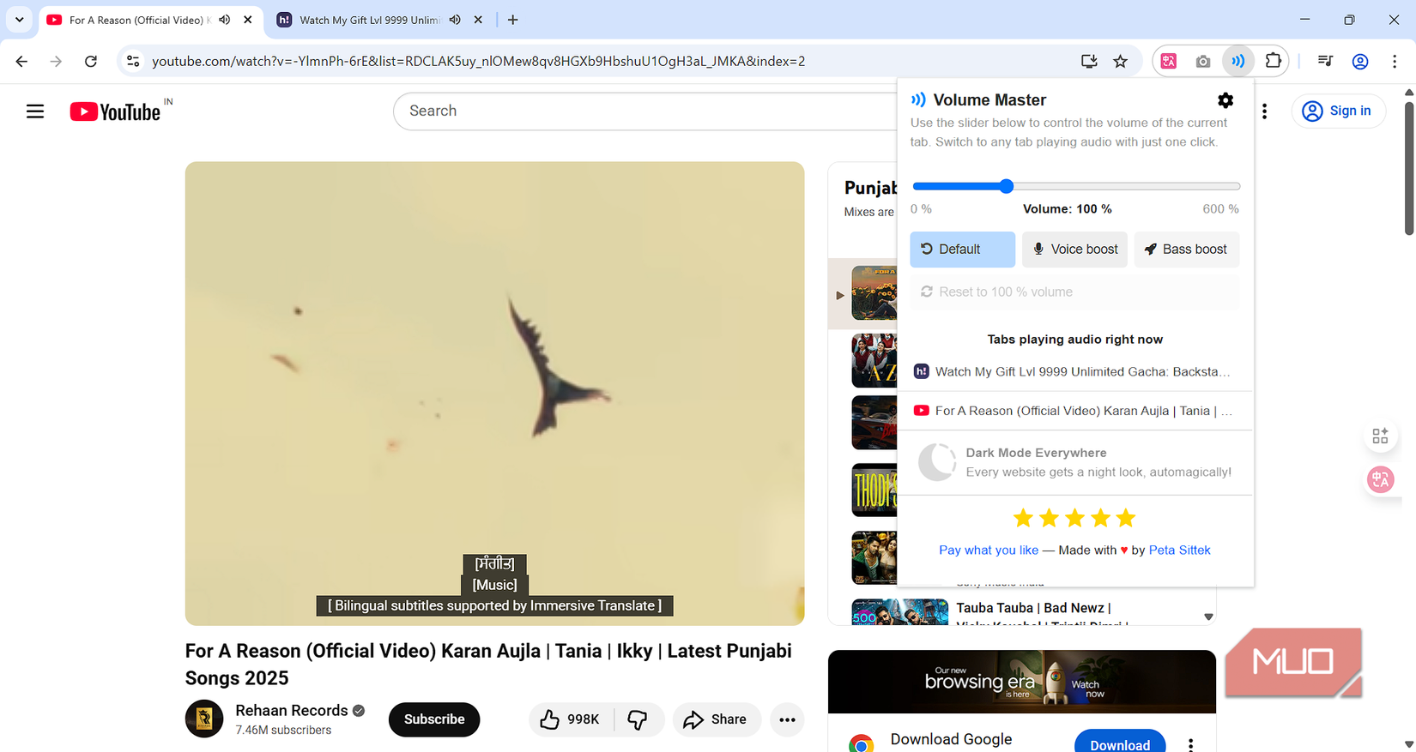Viewport: 1416px width, 752px height.
Task: Bookmark this page with the star icon
Action: 1120,61
